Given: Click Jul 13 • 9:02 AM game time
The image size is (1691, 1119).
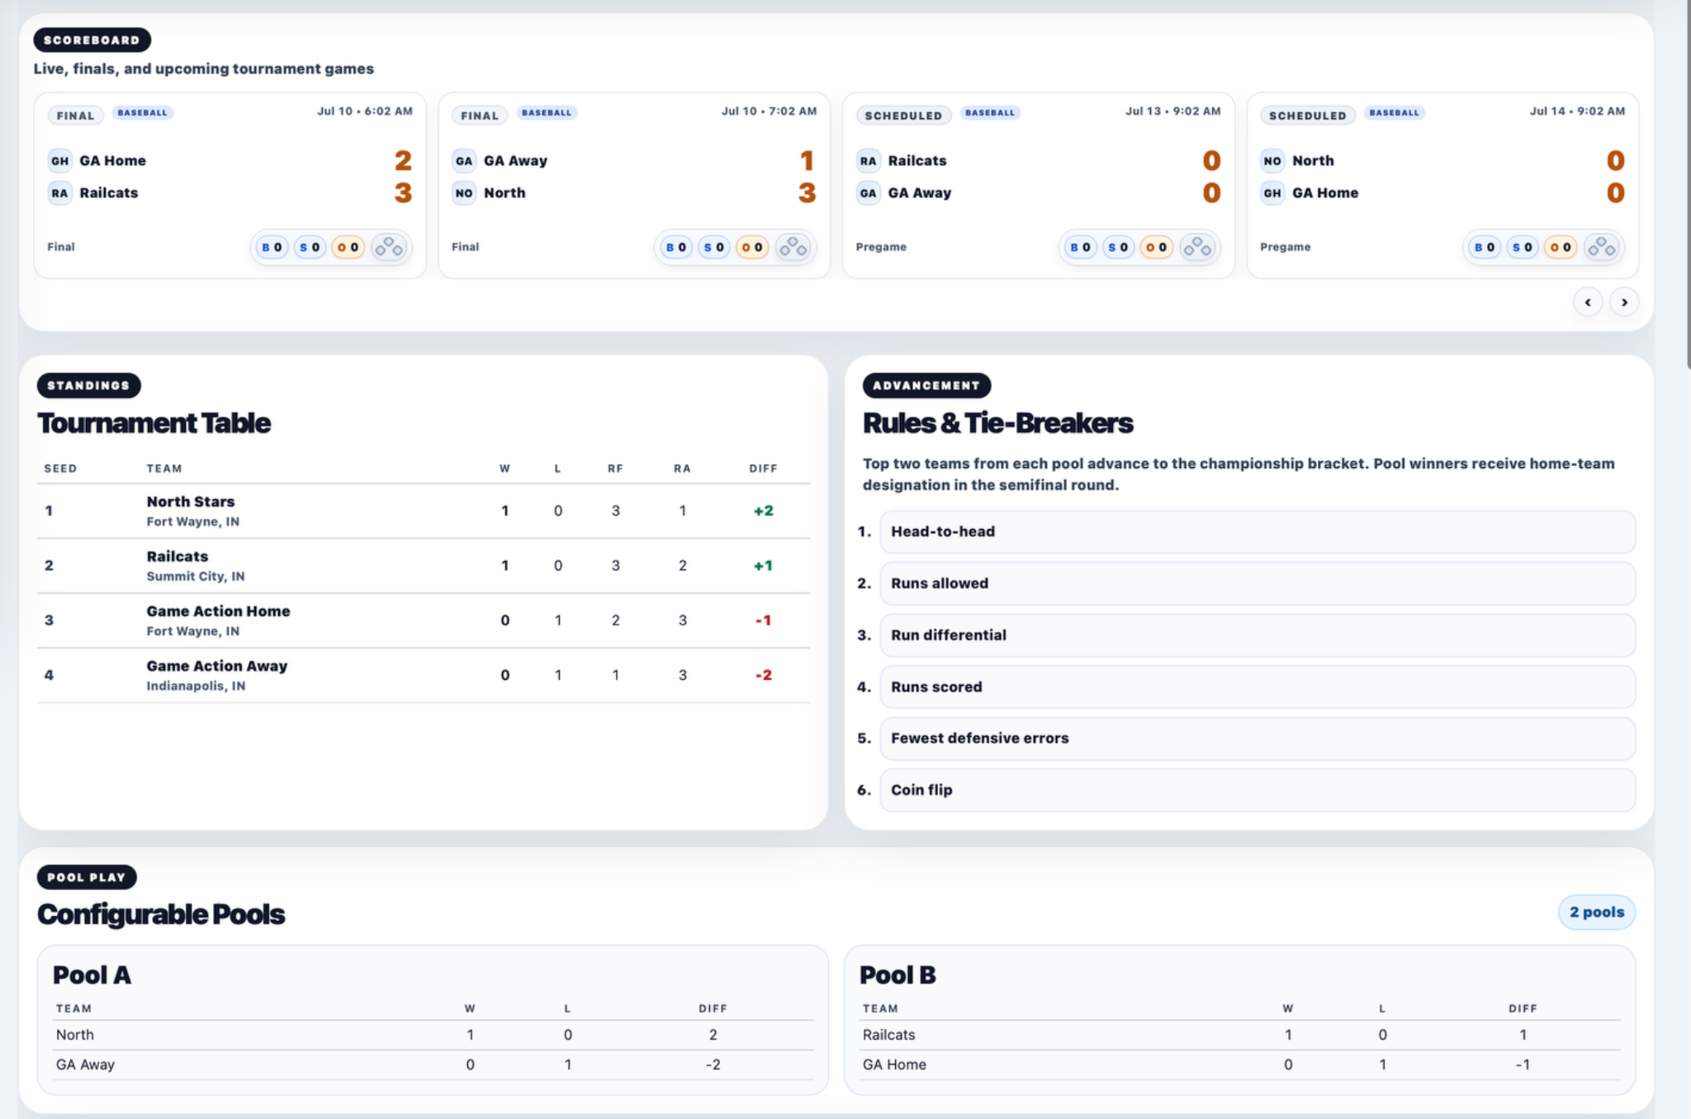Looking at the screenshot, I should [x=1172, y=111].
